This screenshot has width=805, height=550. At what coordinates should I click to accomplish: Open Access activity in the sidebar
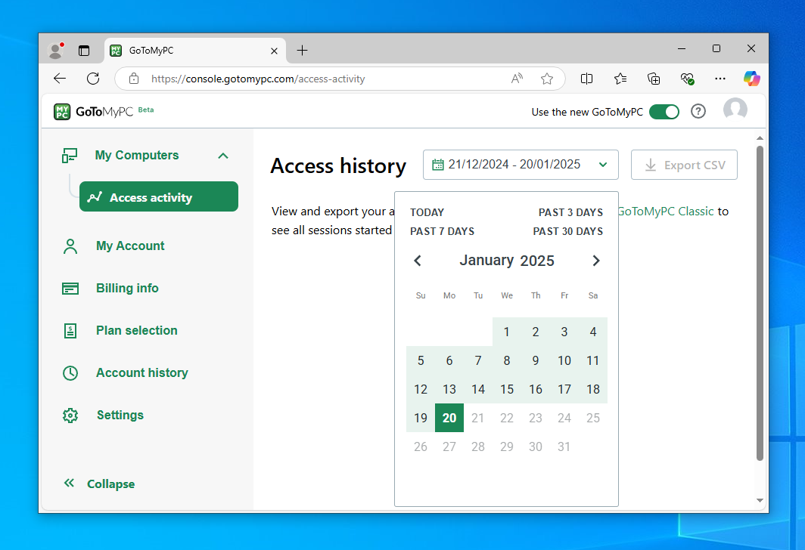coord(158,196)
